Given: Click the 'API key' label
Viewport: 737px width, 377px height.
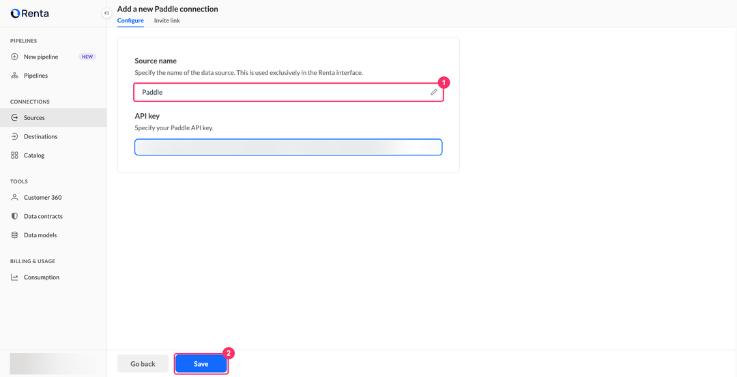Looking at the screenshot, I should (147, 116).
